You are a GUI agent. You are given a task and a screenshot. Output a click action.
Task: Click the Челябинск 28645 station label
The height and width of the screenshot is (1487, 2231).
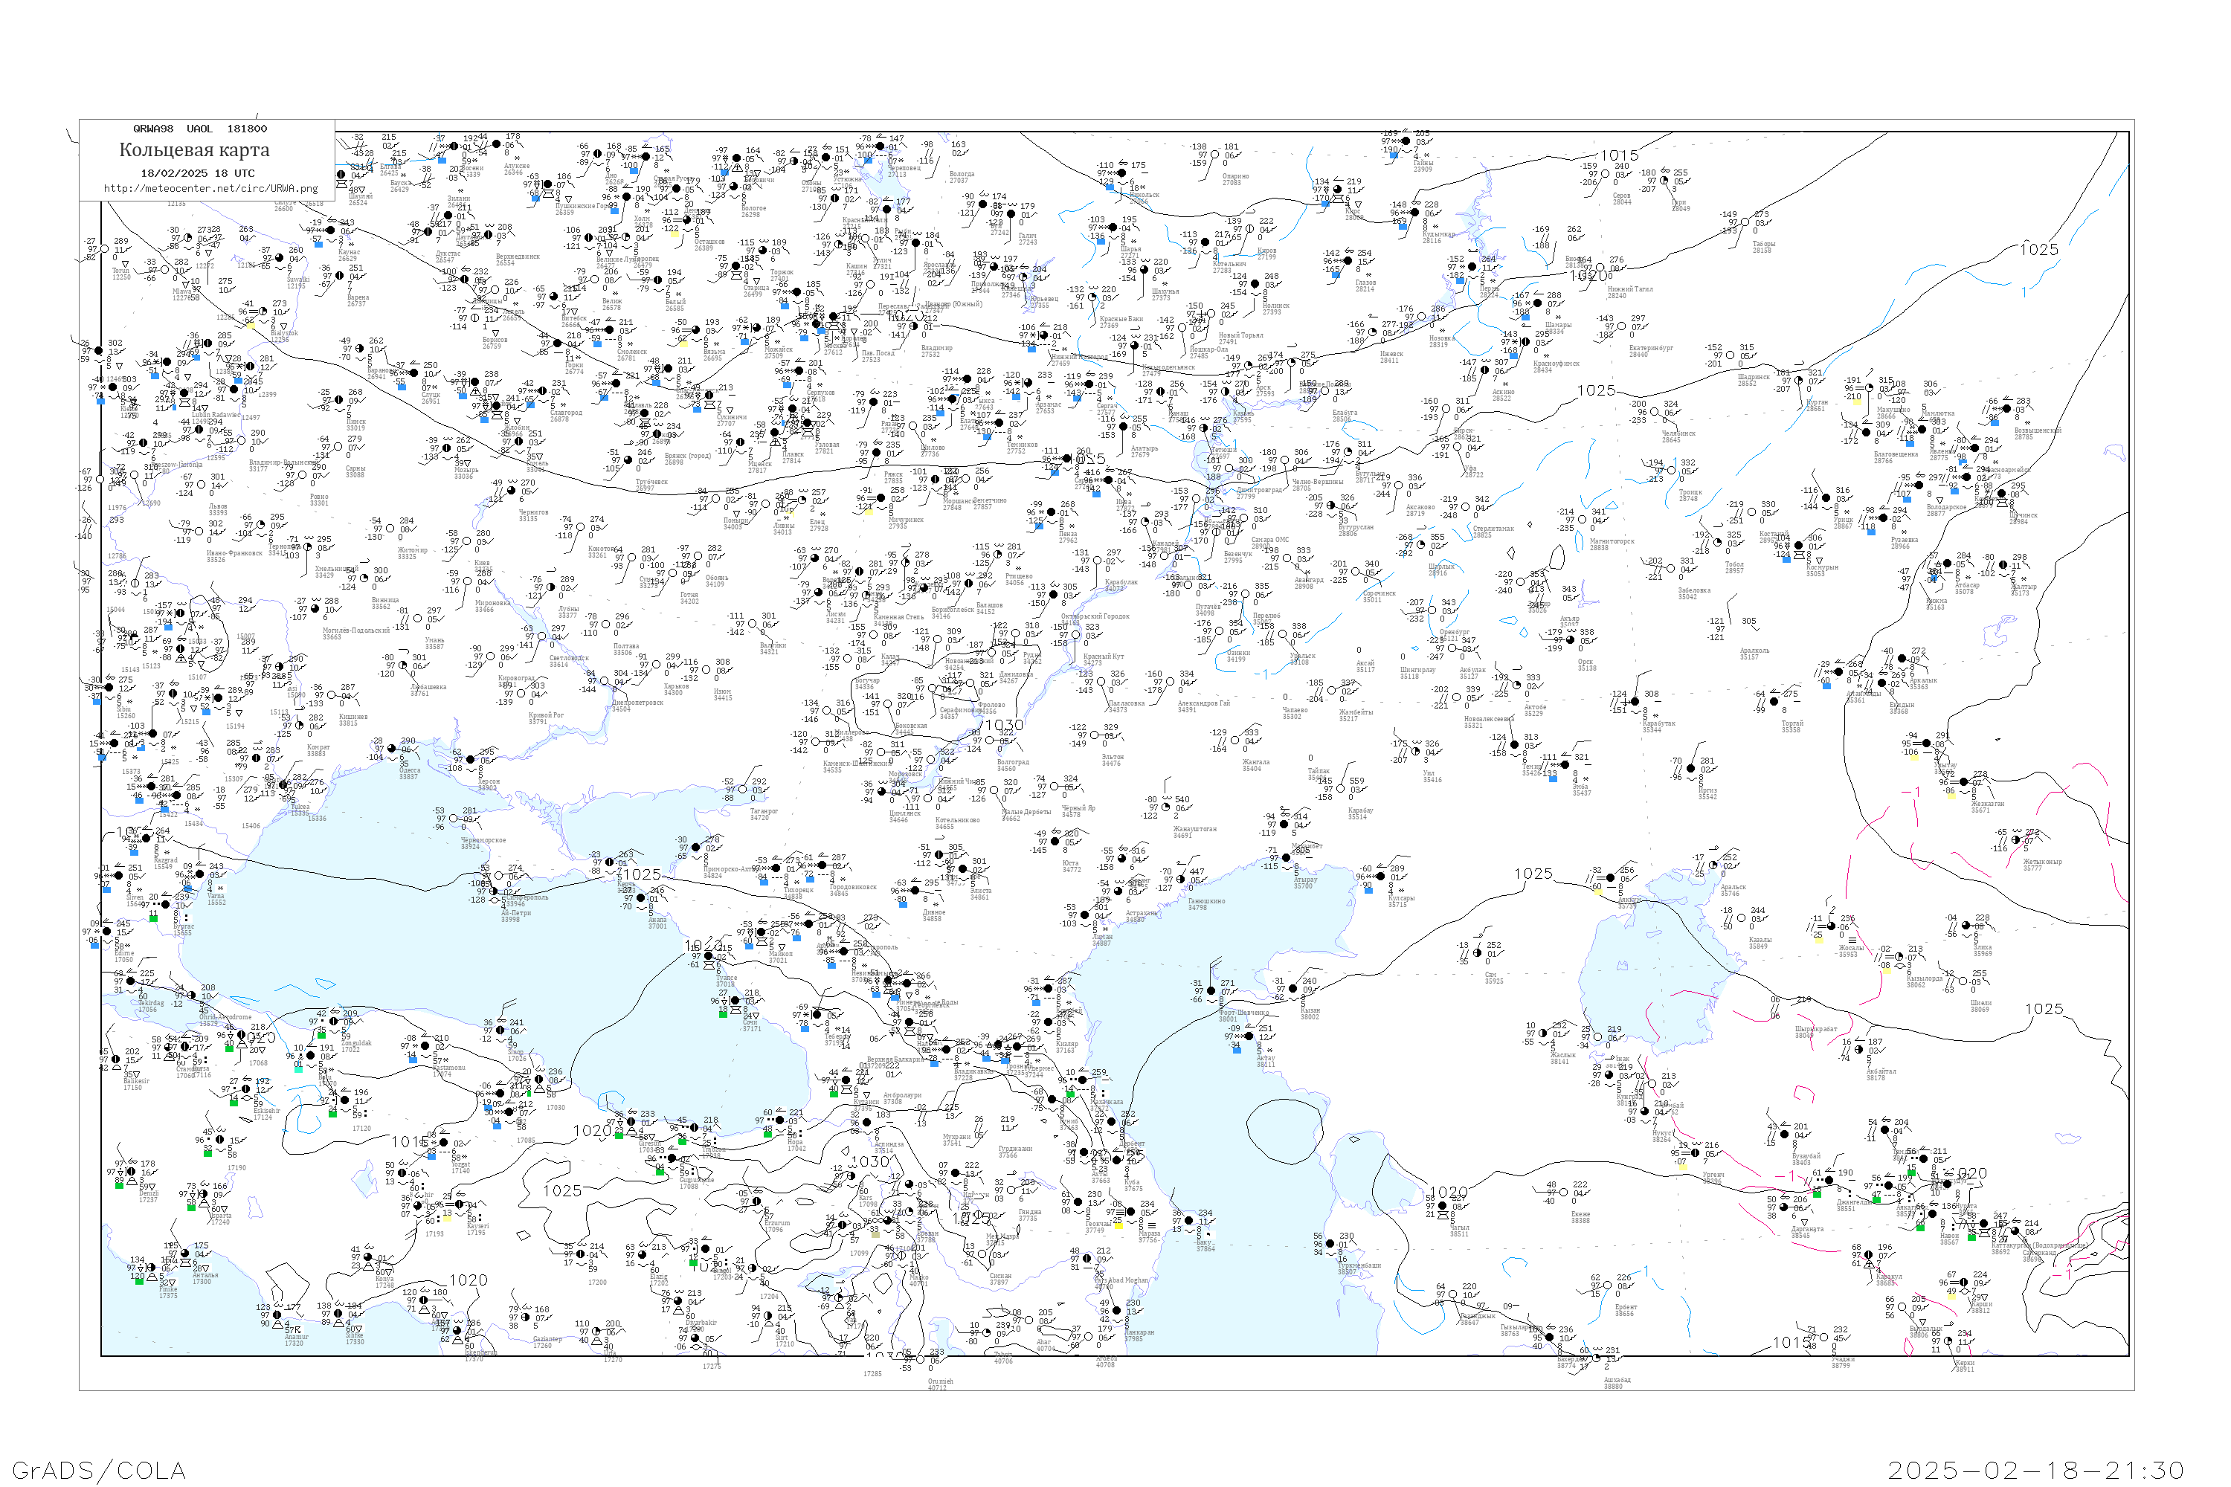coord(1678,436)
